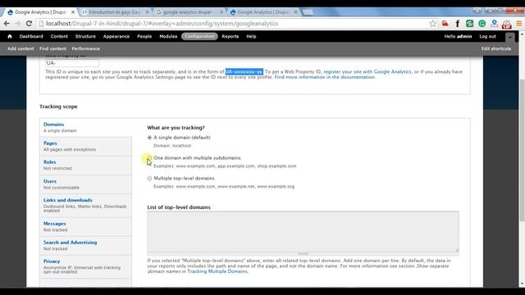
Task: Switch to the Search and Advertising tab
Action: point(85,245)
